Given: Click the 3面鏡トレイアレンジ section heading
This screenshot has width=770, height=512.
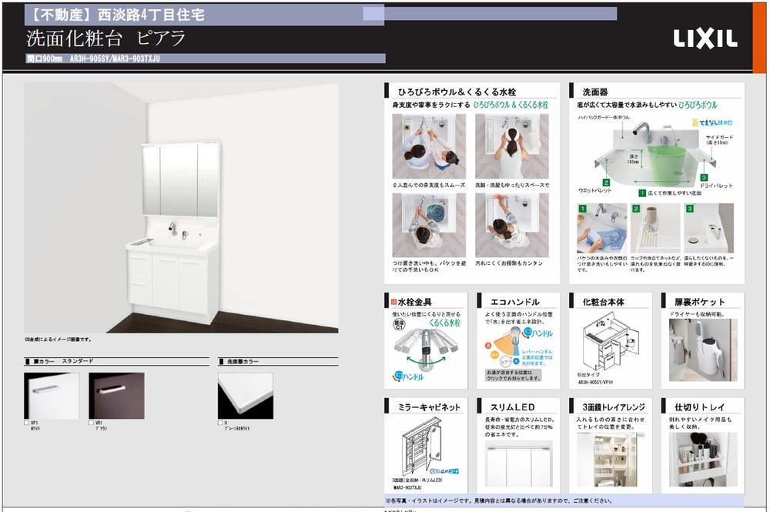Looking at the screenshot, I should coord(614,407).
